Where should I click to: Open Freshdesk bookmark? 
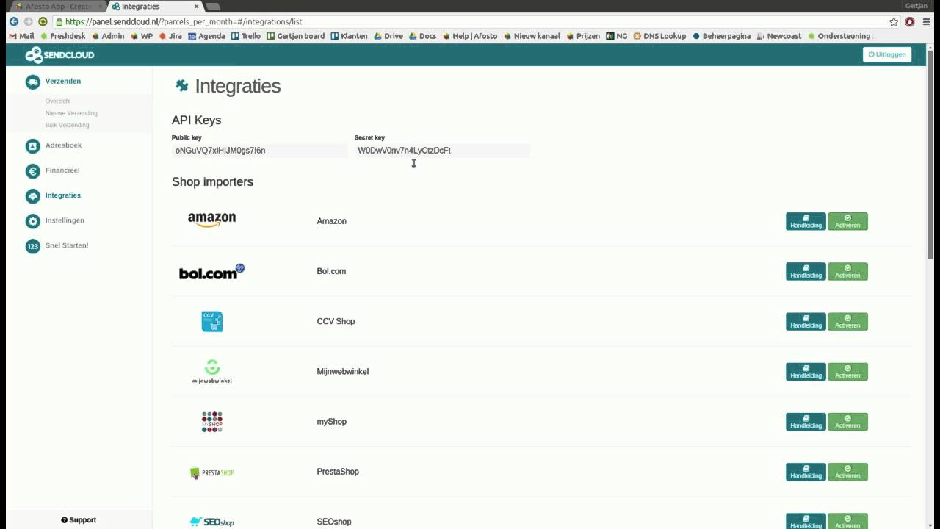pyautogui.click(x=62, y=36)
